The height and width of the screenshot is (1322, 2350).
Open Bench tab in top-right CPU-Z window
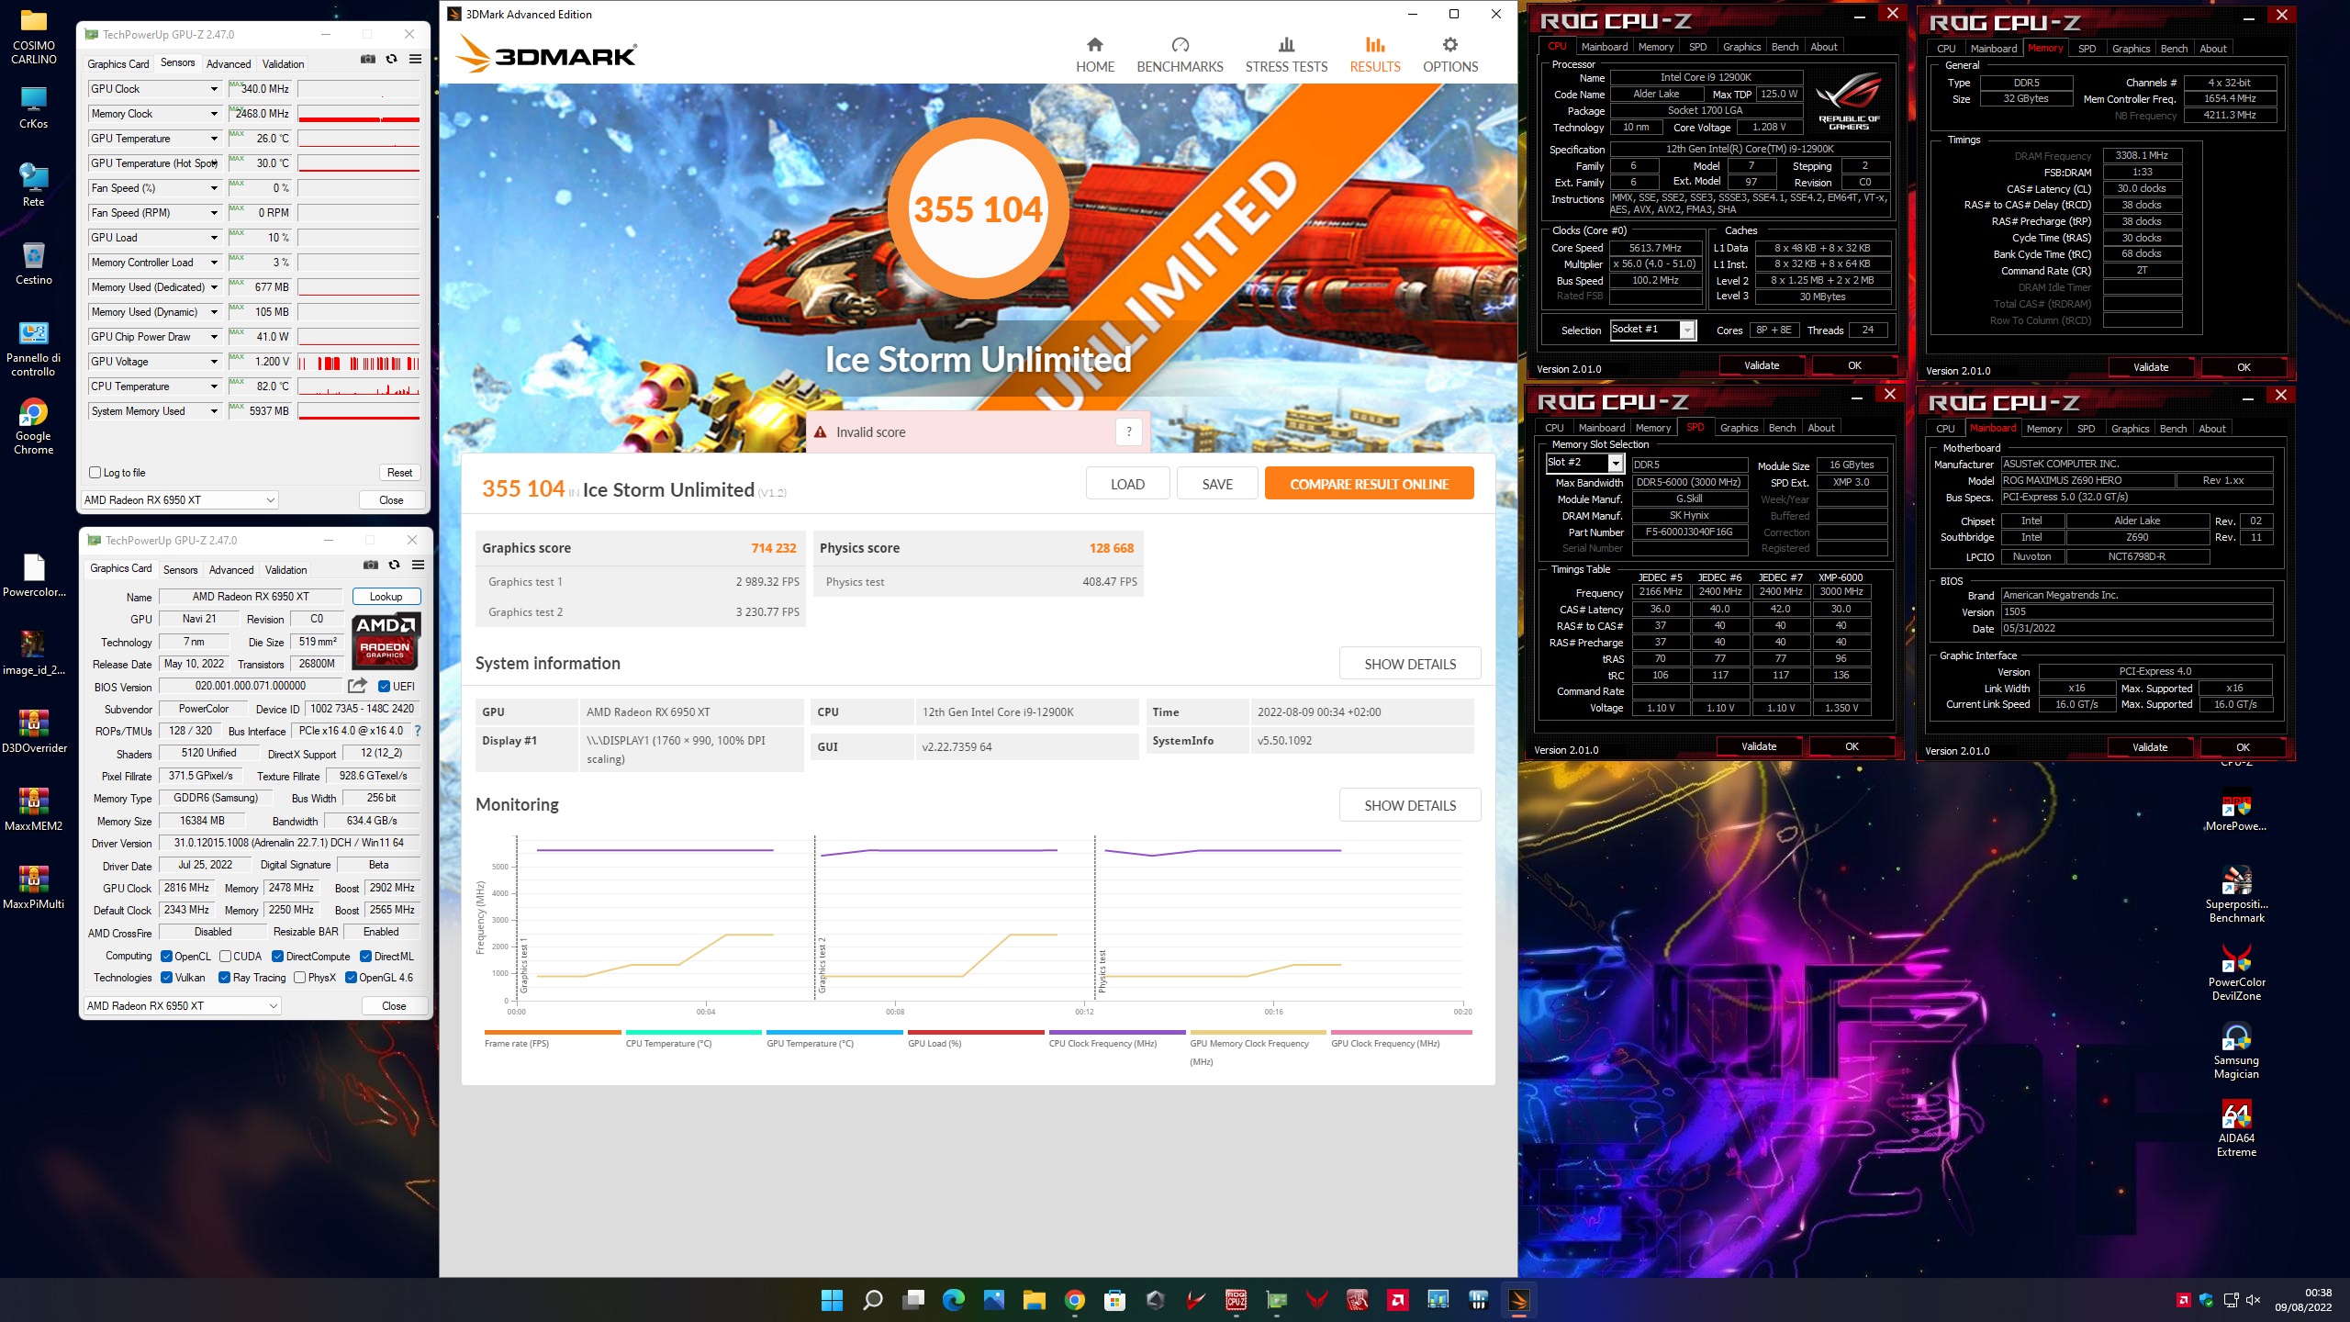(2173, 49)
